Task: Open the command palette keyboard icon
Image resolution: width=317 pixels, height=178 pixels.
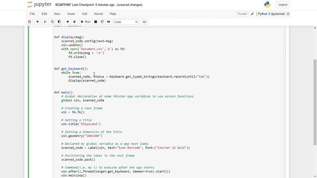Action: pos(144,22)
